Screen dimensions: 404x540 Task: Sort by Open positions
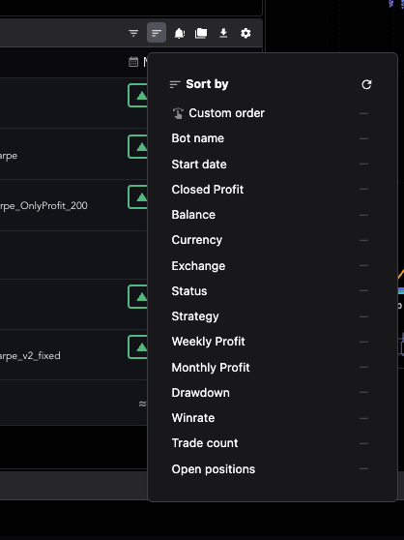tap(214, 469)
